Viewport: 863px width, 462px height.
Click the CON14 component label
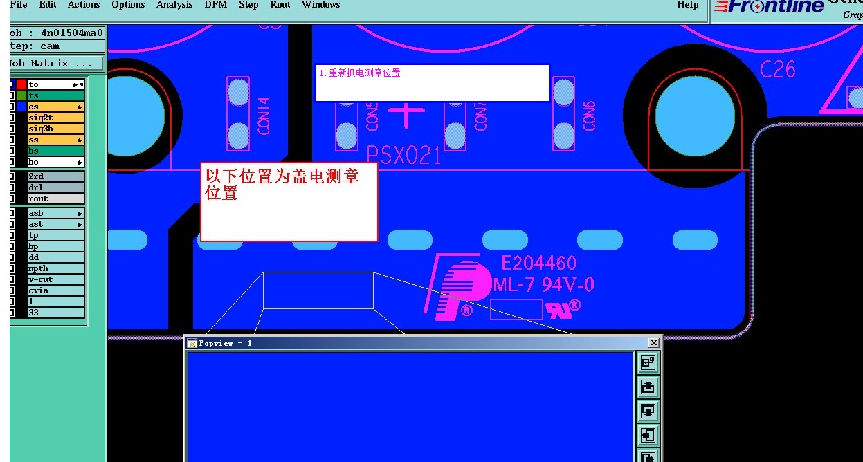point(264,115)
